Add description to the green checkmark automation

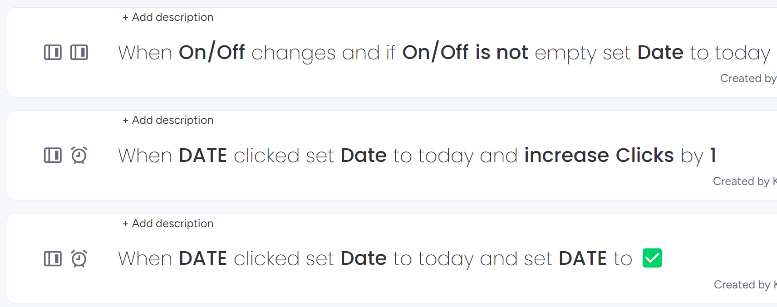coord(168,224)
